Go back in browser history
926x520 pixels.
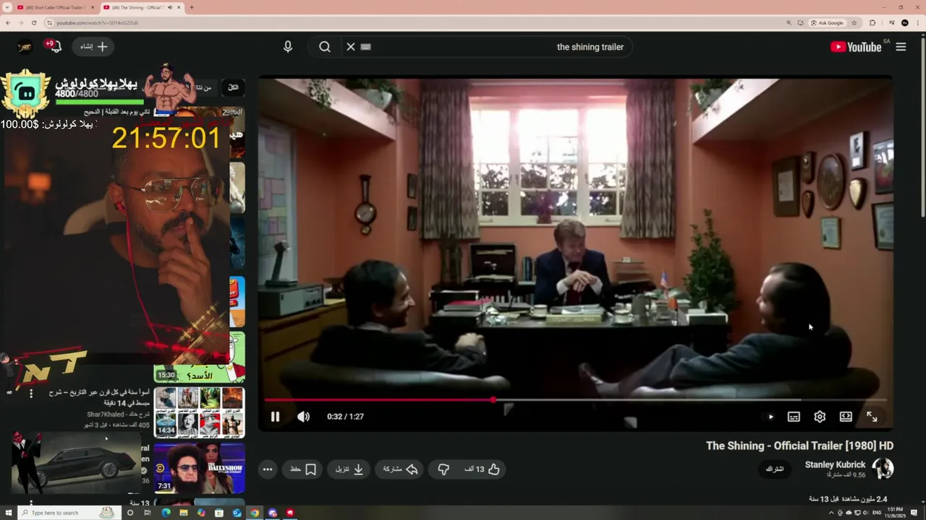tap(7, 22)
